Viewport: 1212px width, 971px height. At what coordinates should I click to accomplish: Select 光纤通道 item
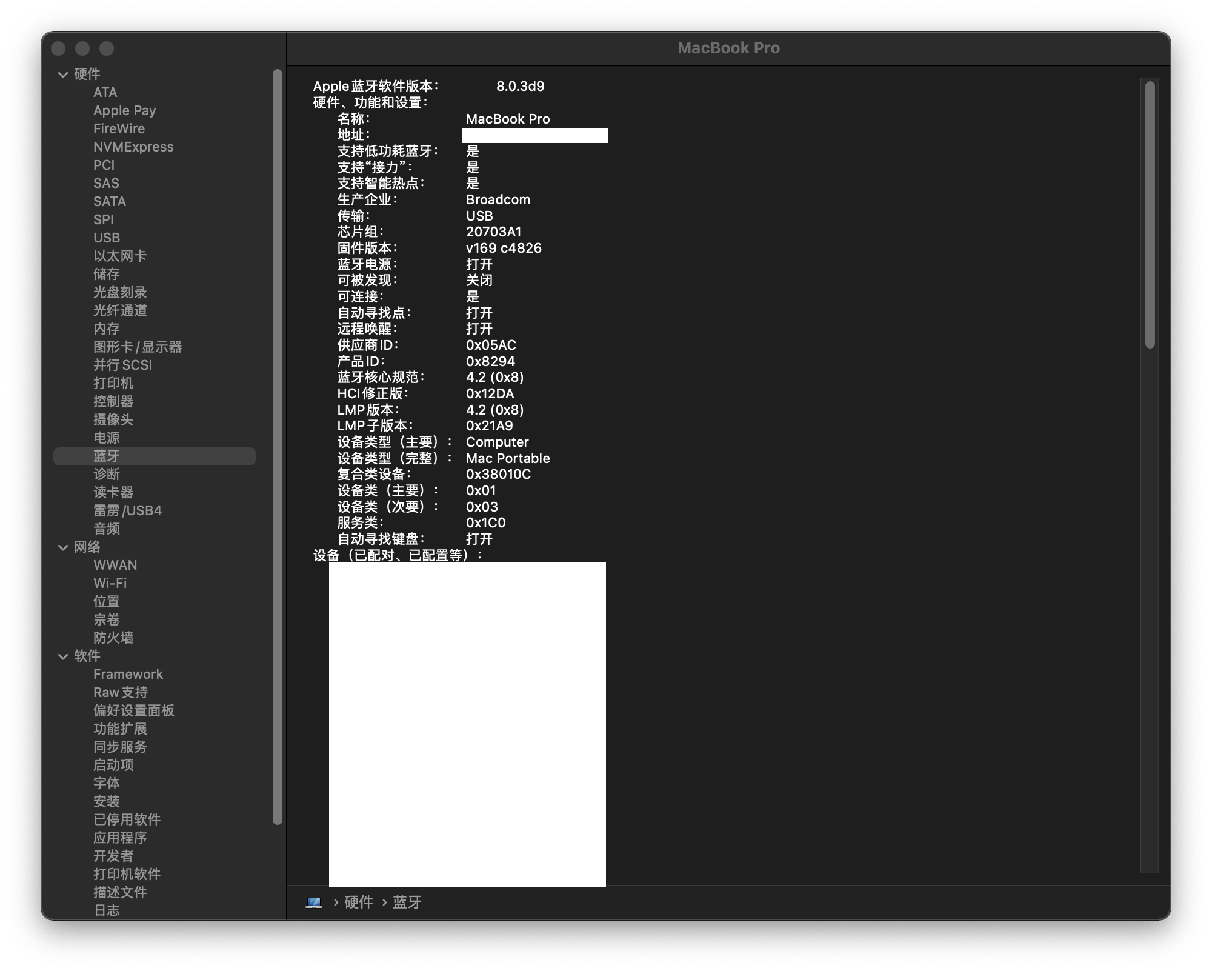[x=120, y=310]
